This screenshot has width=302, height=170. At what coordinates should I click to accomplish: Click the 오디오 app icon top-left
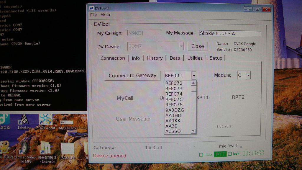pyautogui.click(x=4, y=118)
